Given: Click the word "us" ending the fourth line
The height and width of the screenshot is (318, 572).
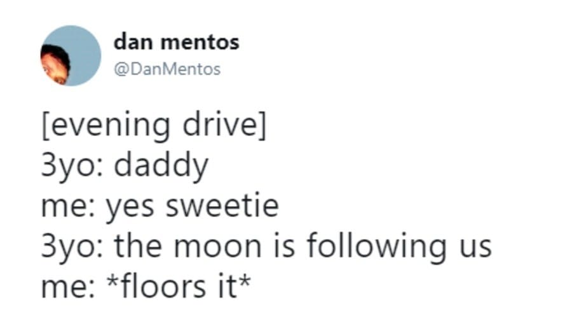Looking at the screenshot, I should pyautogui.click(x=473, y=247).
